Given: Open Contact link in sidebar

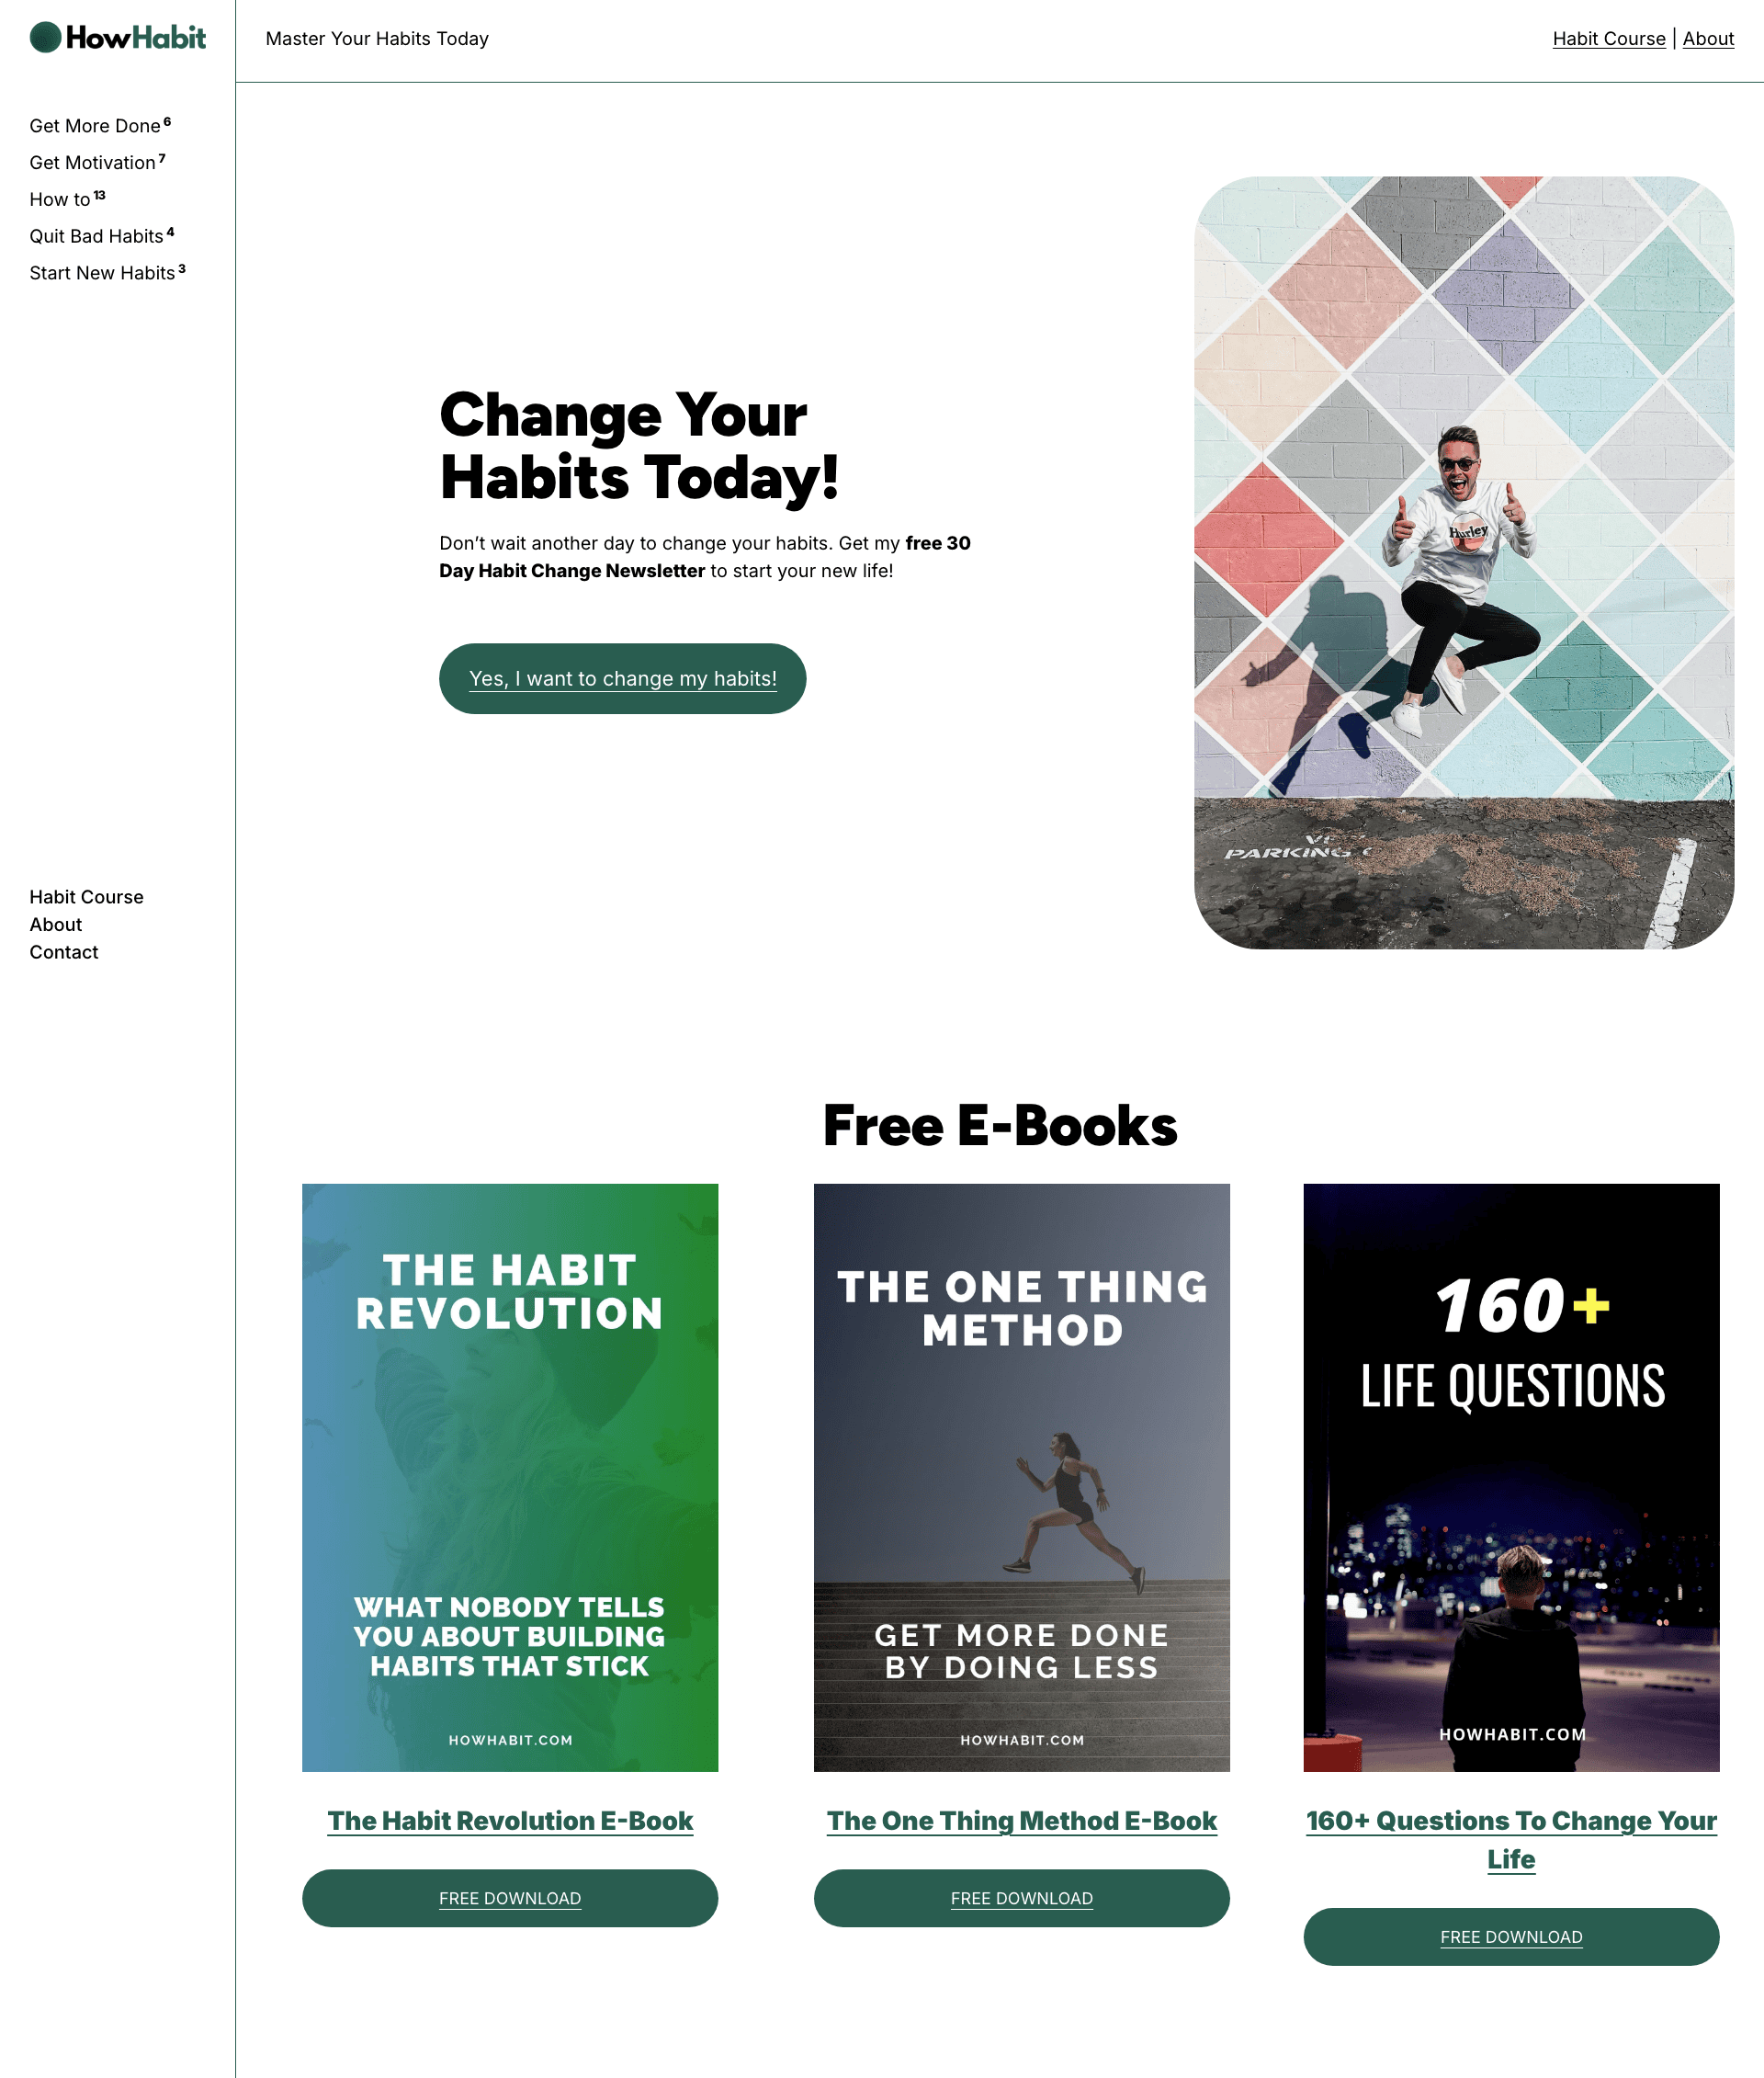Looking at the screenshot, I should point(64,951).
